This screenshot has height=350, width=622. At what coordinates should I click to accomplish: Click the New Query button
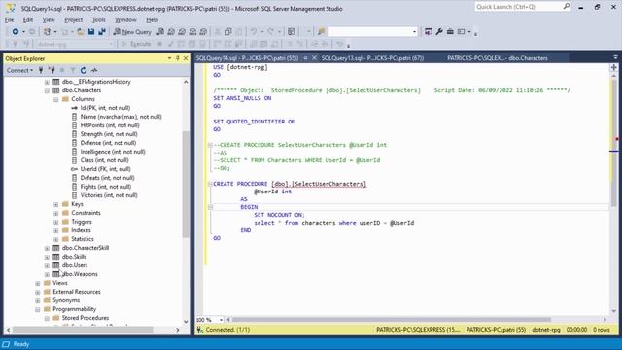click(132, 32)
